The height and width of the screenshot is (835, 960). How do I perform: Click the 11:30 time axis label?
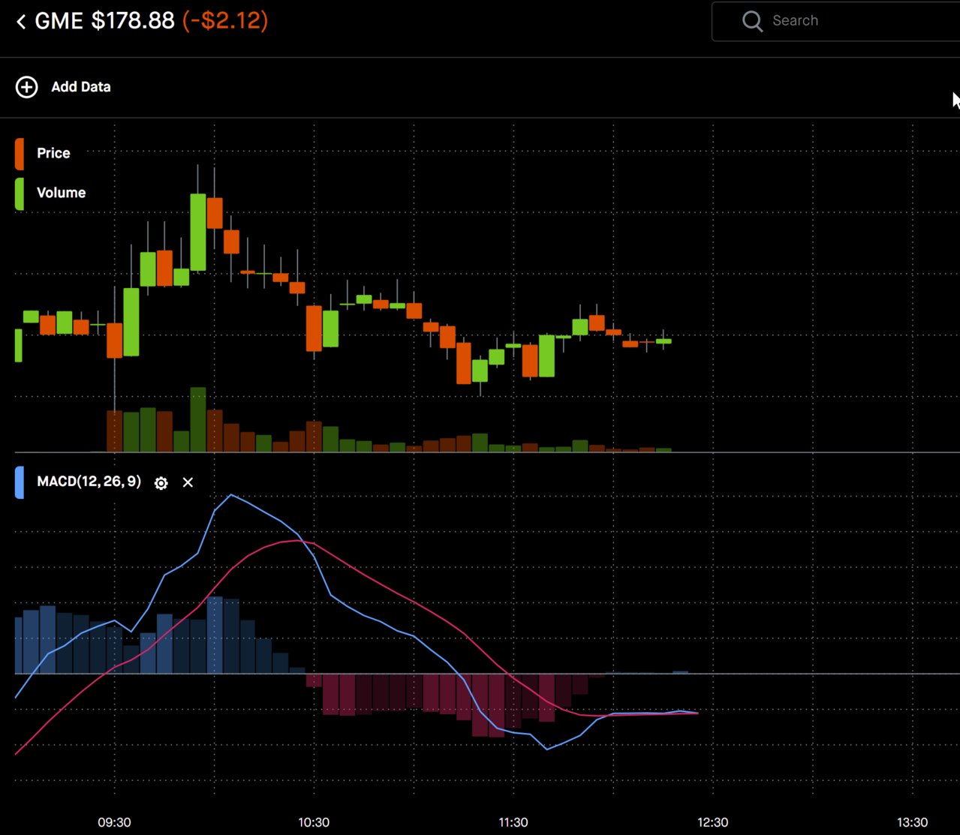513,822
